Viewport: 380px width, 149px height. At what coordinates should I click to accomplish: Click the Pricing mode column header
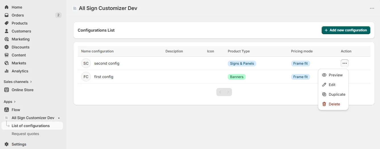[302, 51]
